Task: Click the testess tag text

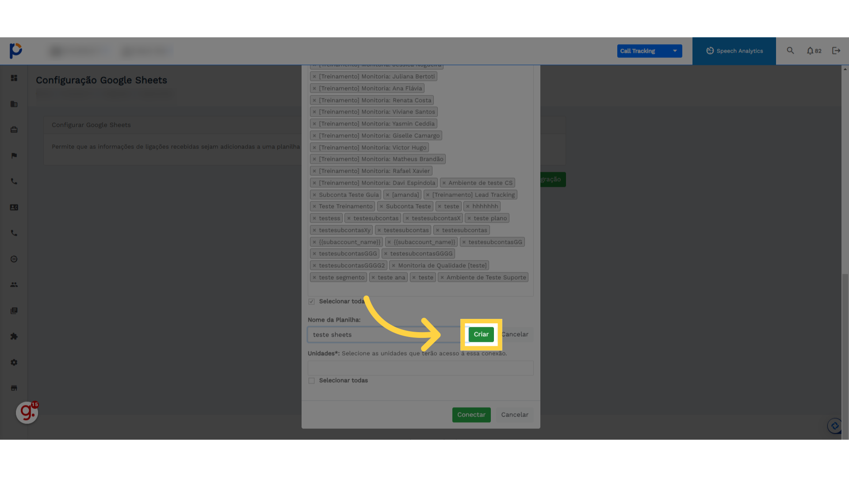Action: [x=329, y=218]
